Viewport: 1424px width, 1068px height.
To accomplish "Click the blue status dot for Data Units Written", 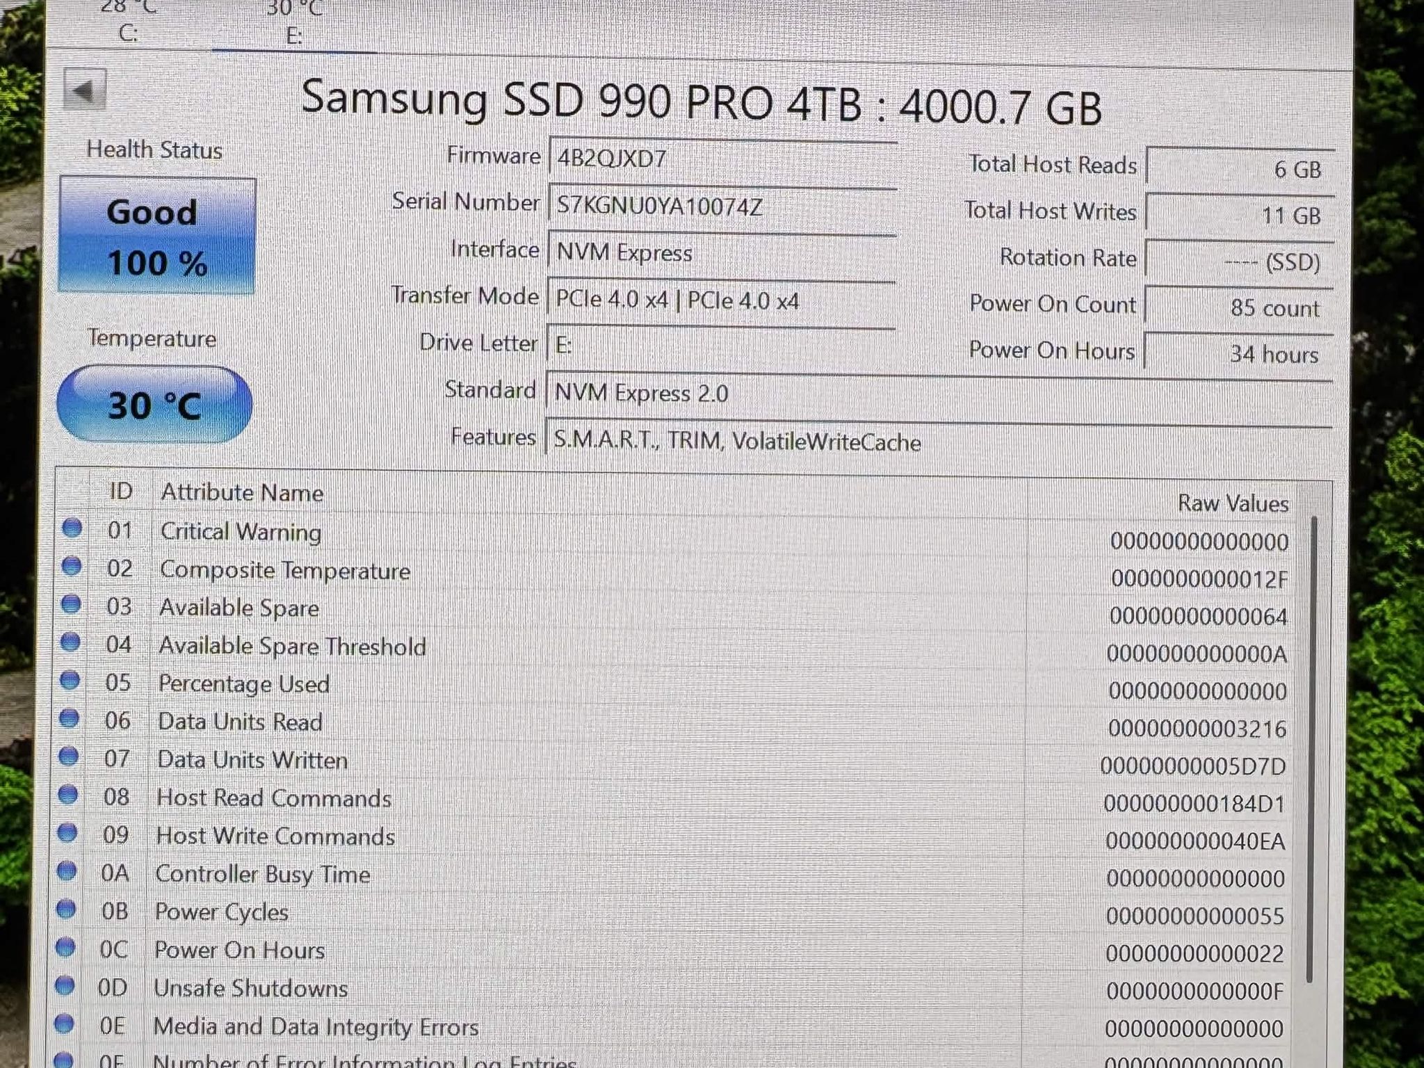I will pos(68,756).
